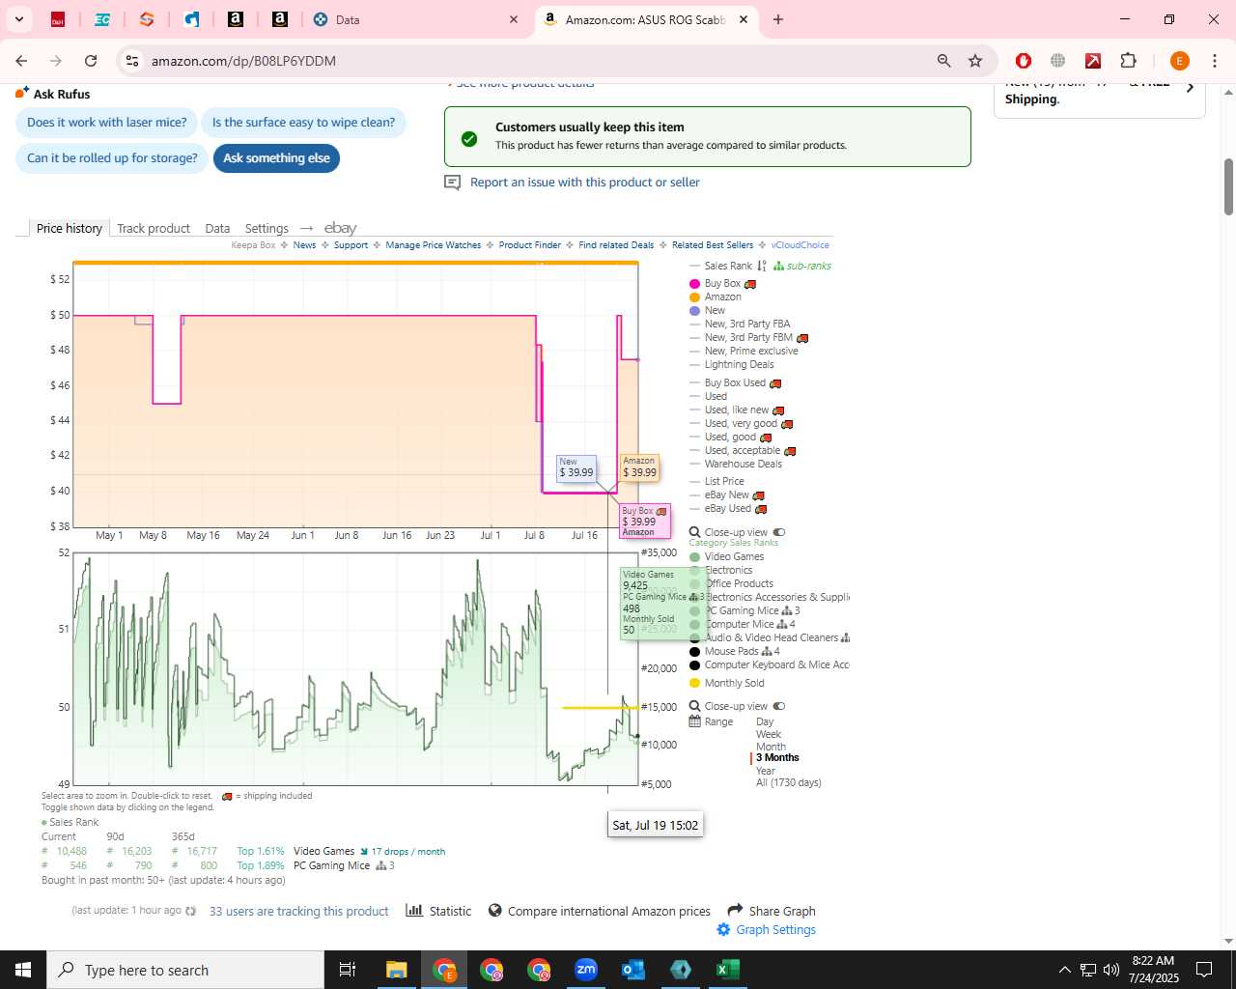Set graph range to All (1730 days)

point(789,783)
